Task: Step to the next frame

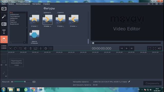Action: point(132,48)
